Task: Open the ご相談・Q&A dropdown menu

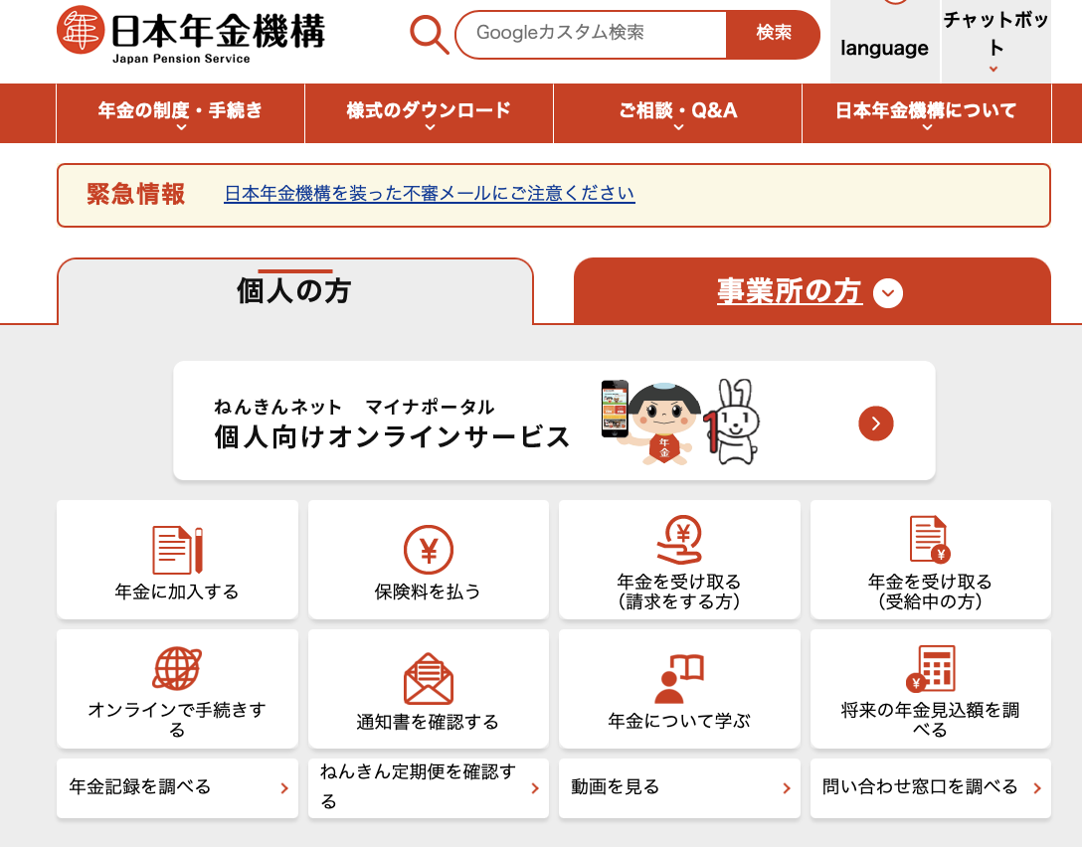Action: [x=677, y=113]
